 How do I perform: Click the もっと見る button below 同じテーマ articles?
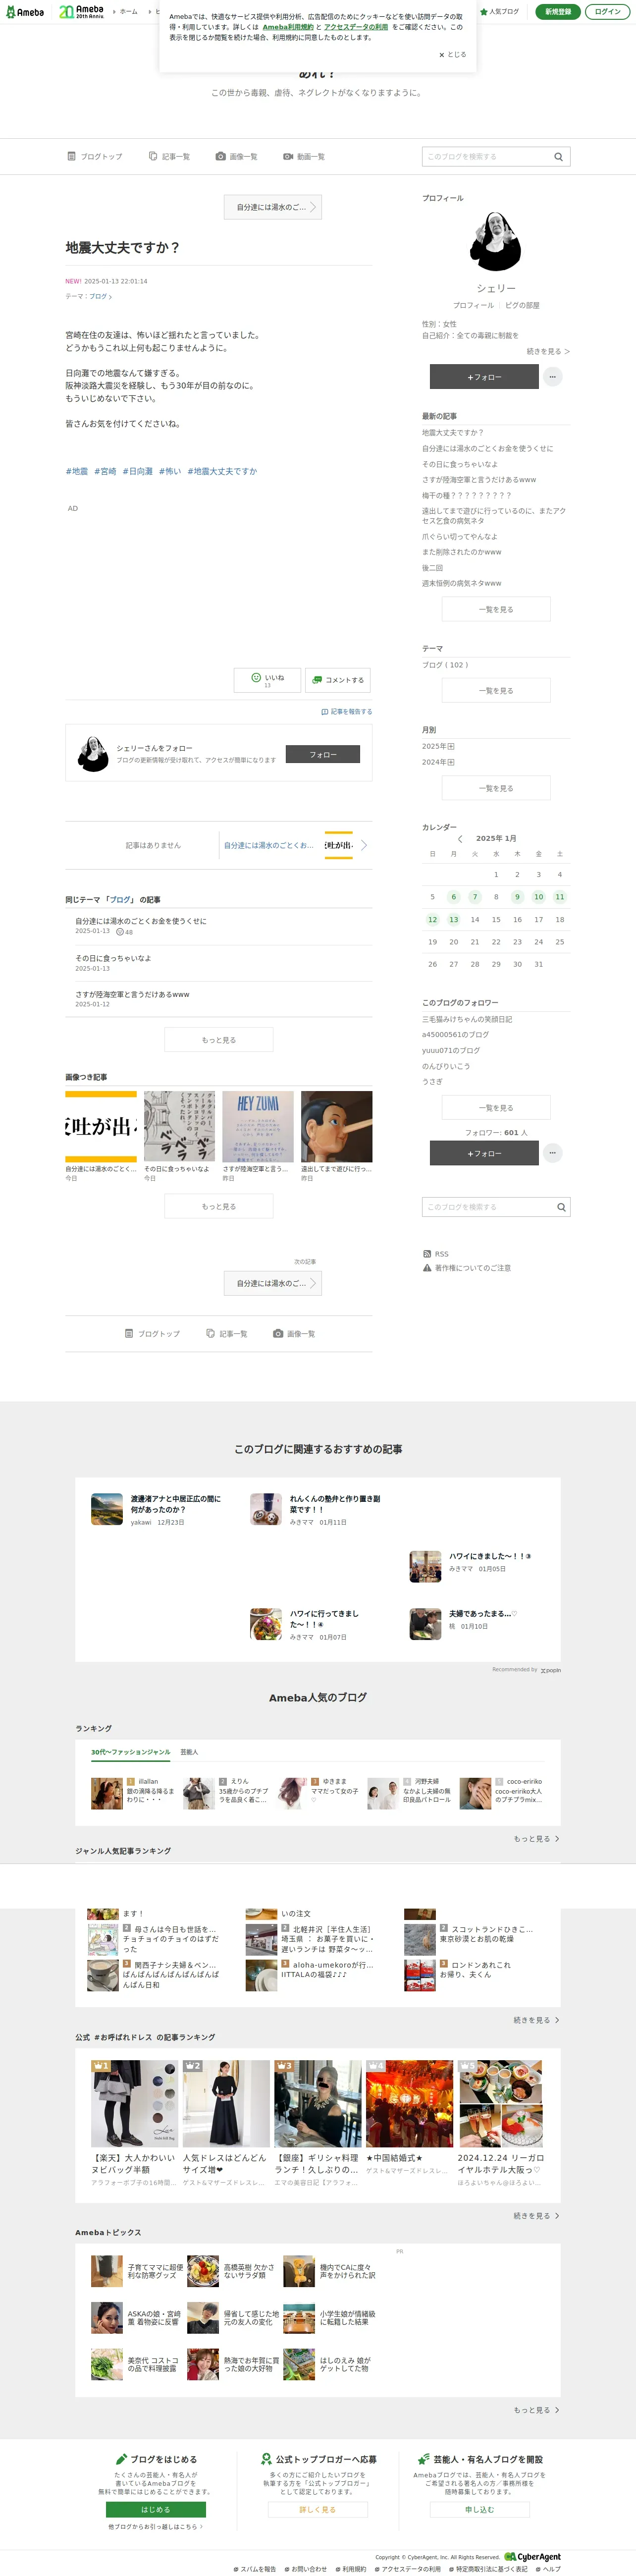pos(219,1040)
